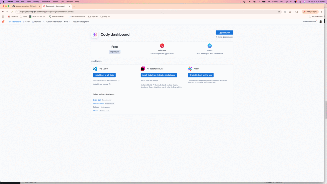Open a new browser tab
This screenshot has height=184, width=327.
tap(74, 6)
